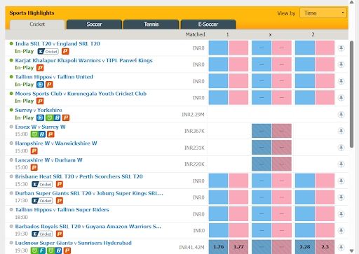Pin the Tallinn Hippos v Tallinn United match
359x254 pixels.
pos(341,81)
